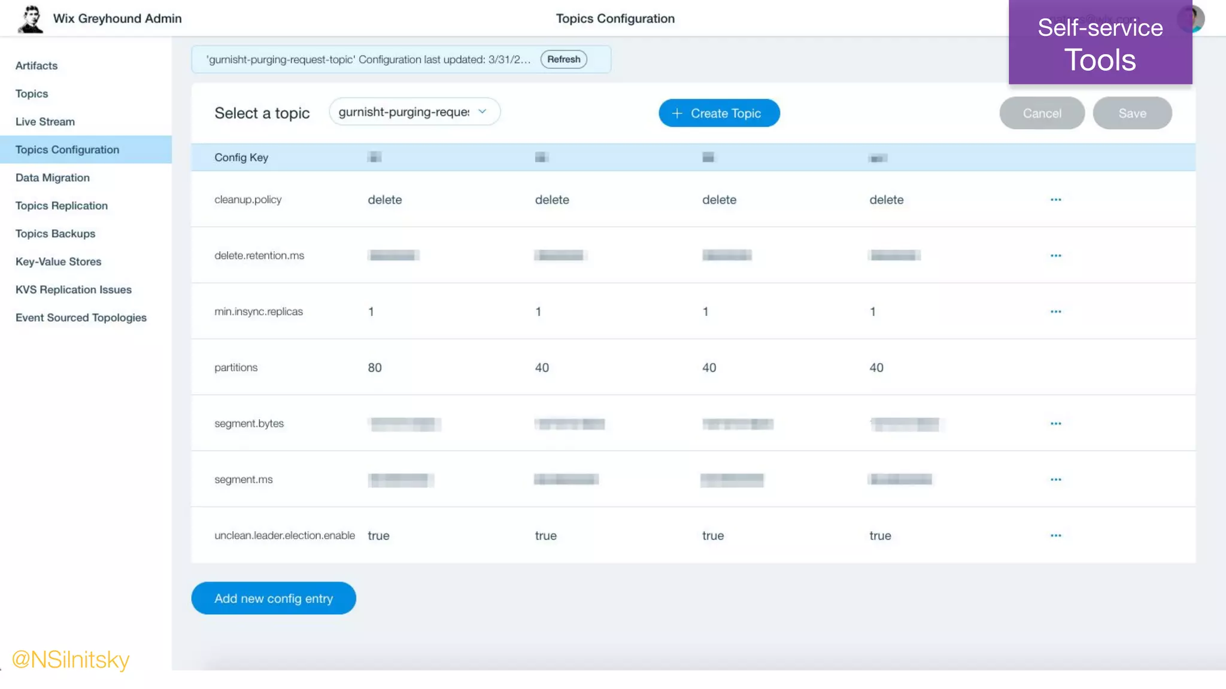This screenshot has height=689, width=1226.
Task: Open more options for delete.retention.ms row
Action: (1055, 256)
